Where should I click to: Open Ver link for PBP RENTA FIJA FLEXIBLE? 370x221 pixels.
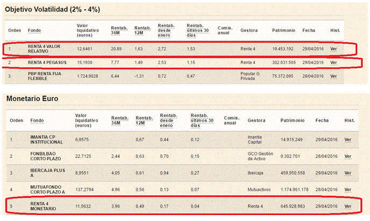click(x=333, y=76)
